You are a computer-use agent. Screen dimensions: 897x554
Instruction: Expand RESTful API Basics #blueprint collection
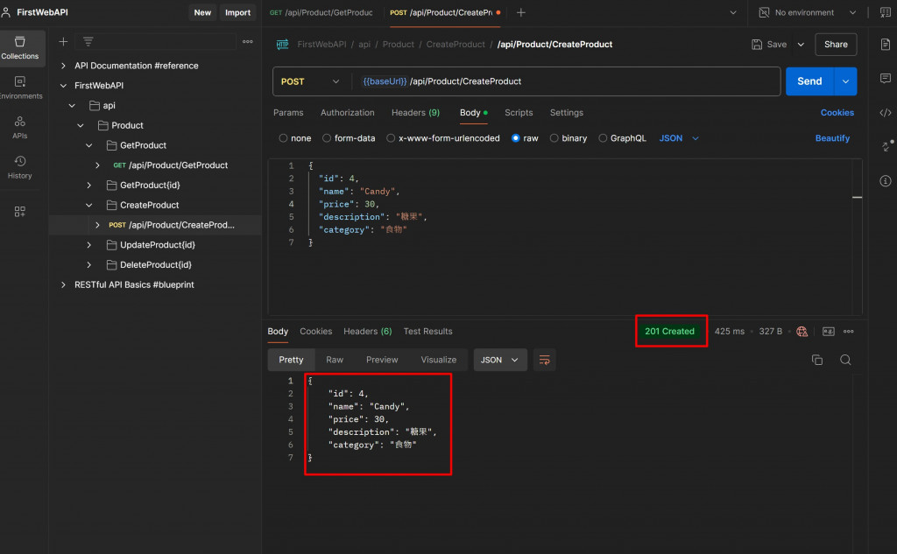point(63,284)
